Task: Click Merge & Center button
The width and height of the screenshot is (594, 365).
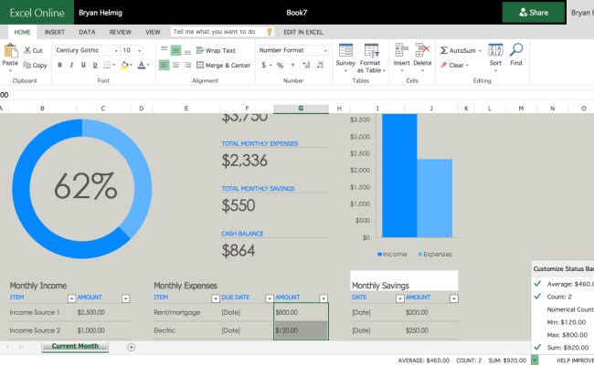Action: (x=224, y=65)
